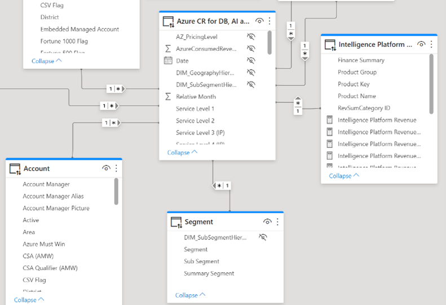This screenshot has height=305, width=446.
Task: Select the Finance Summary field
Action: (x=361, y=60)
